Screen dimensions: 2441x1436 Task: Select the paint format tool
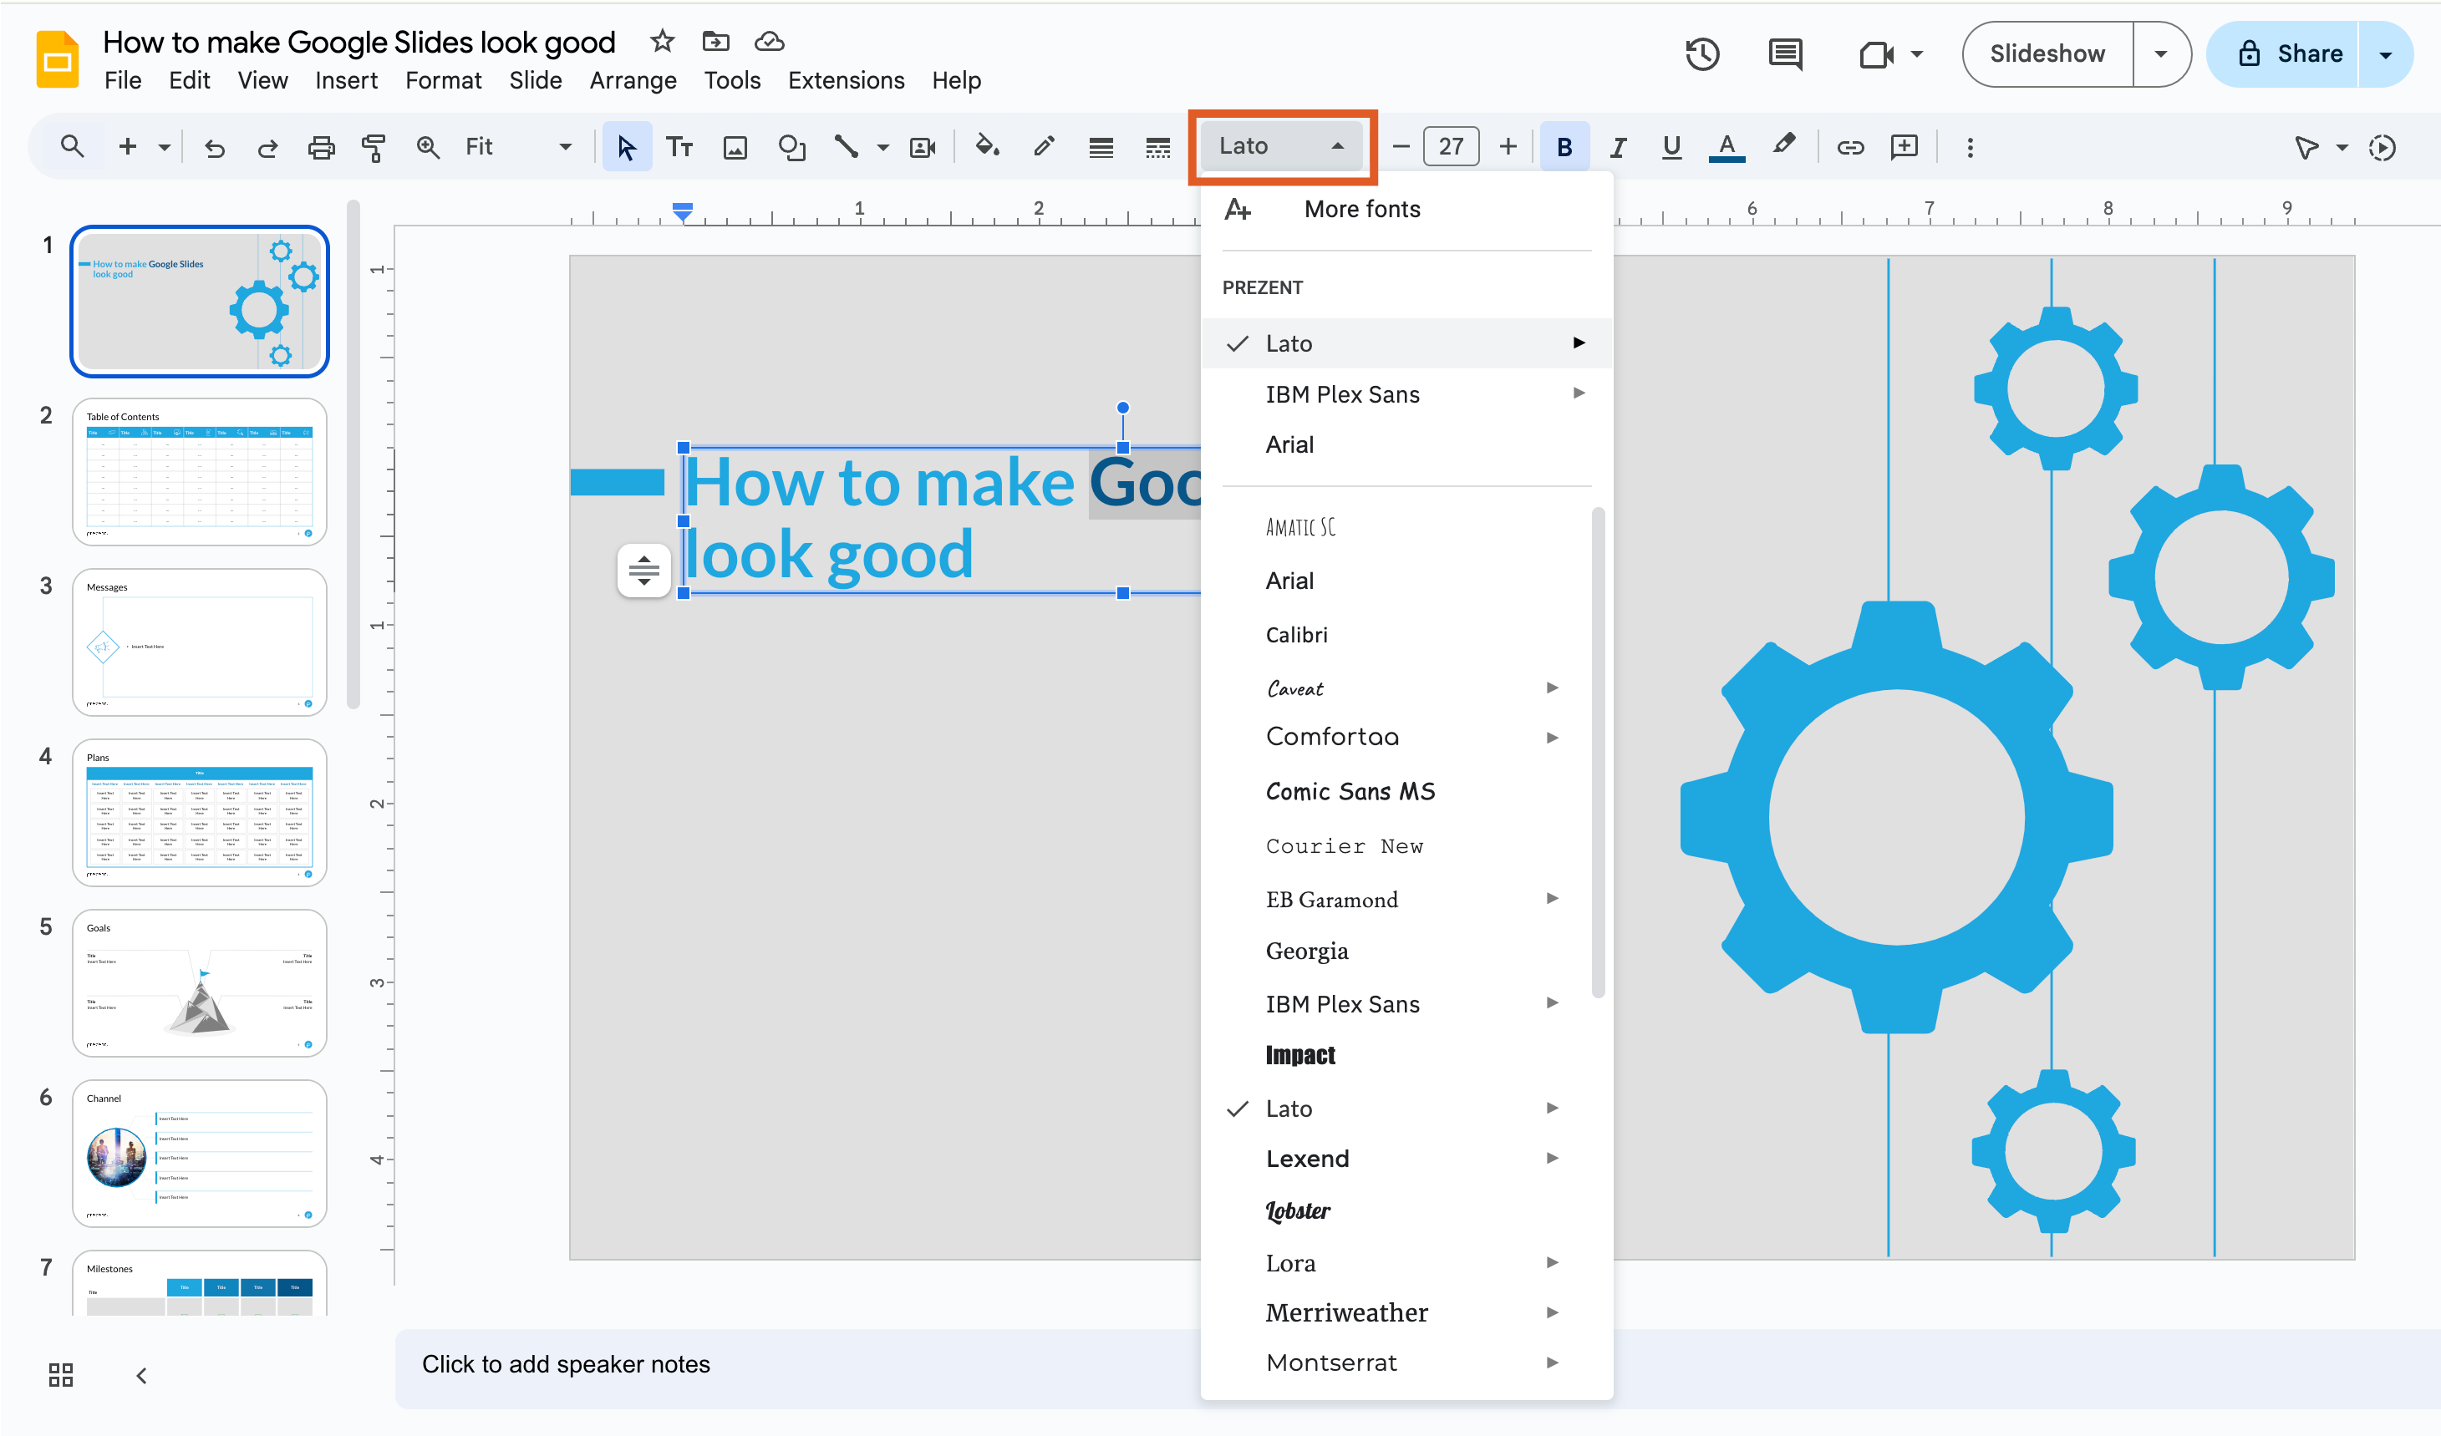tap(374, 147)
